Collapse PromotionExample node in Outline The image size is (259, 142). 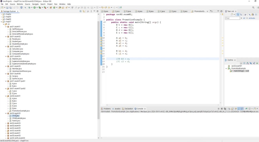coord(226,68)
